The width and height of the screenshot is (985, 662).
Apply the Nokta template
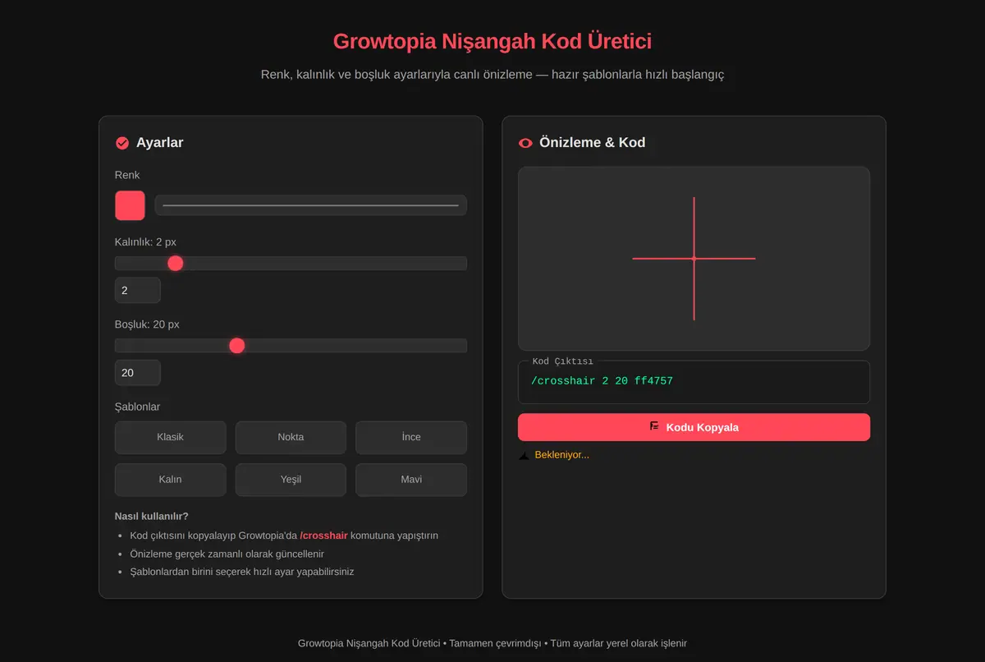tap(291, 437)
